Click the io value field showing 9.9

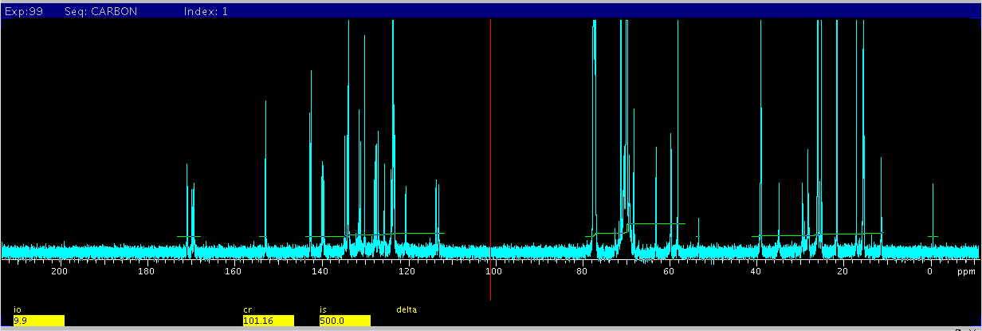38,321
